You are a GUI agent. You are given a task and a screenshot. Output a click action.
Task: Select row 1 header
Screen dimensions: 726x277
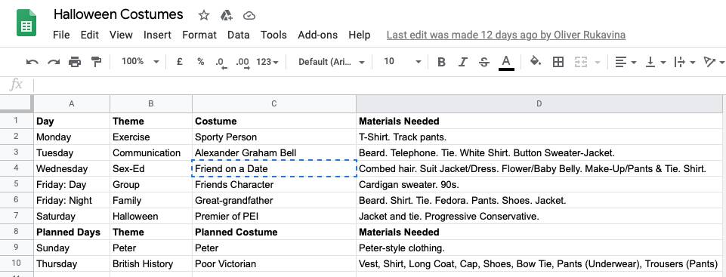16,121
